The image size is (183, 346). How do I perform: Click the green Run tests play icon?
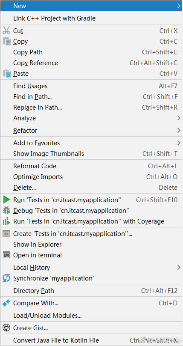click(6, 200)
